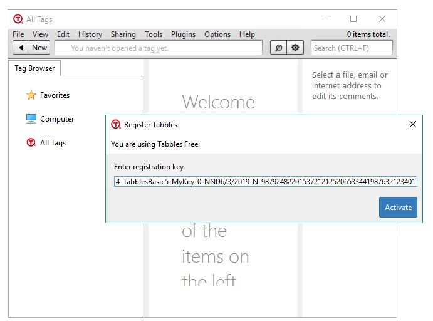The image size is (433, 321).
Task: Open the Sharing menu
Action: tap(123, 34)
